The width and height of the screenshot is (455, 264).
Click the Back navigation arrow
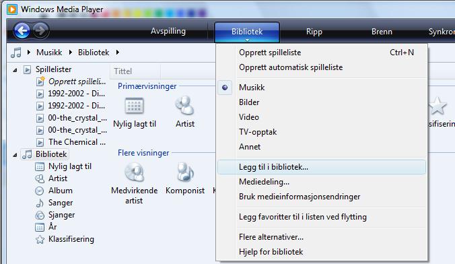pyautogui.click(x=22, y=30)
